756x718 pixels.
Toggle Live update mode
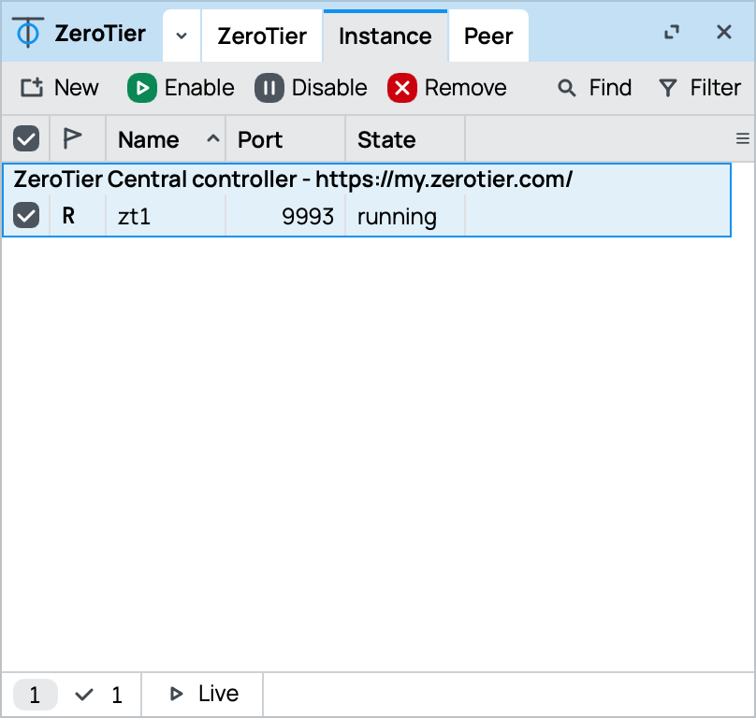point(203,694)
